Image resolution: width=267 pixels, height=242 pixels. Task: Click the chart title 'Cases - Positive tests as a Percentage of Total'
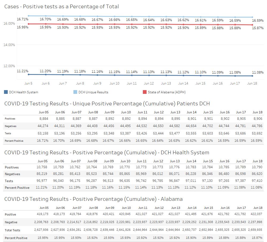62,7
